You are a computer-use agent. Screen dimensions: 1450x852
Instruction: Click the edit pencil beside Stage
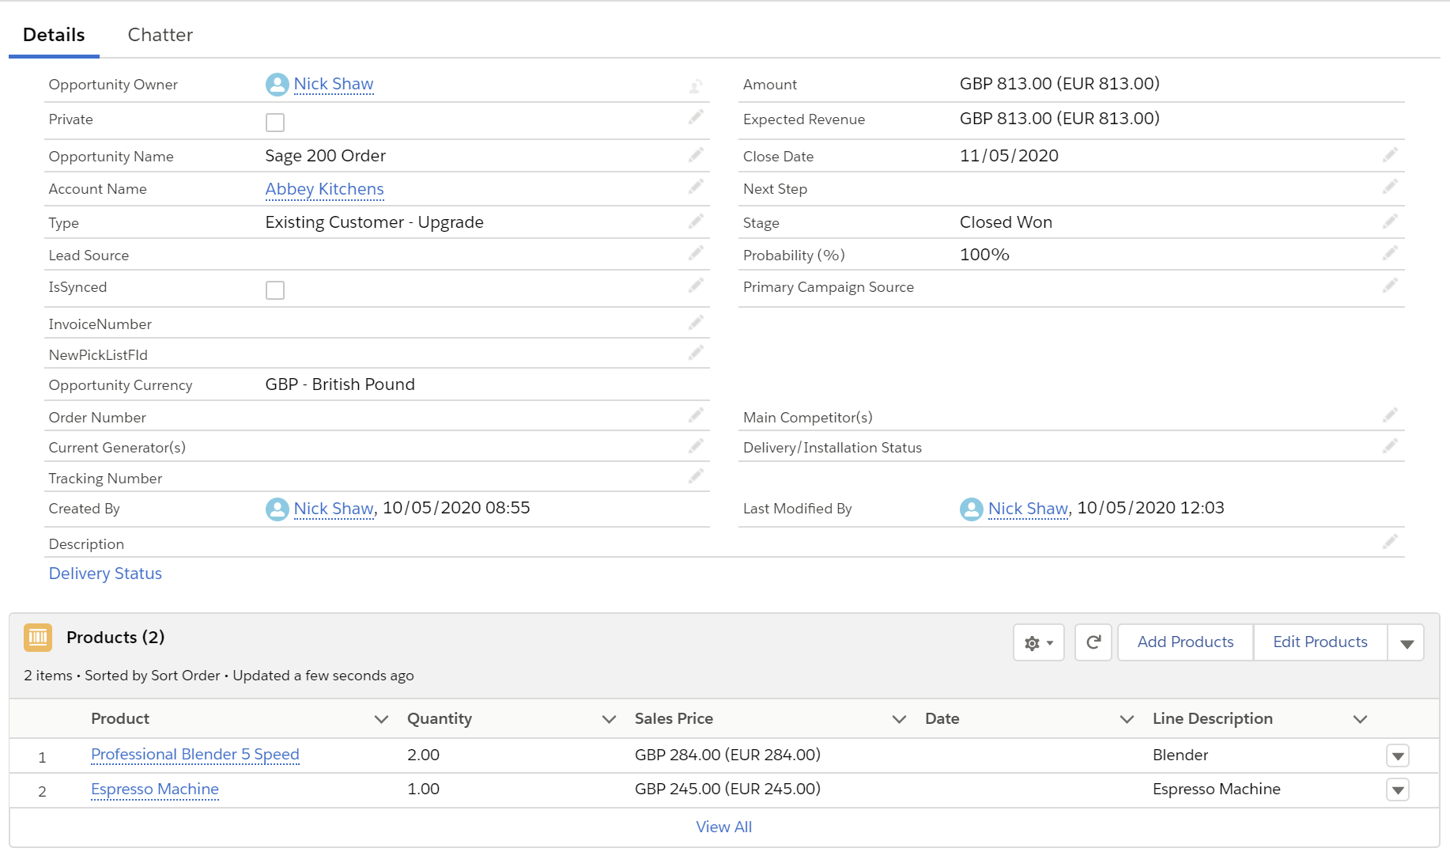pyautogui.click(x=1390, y=222)
